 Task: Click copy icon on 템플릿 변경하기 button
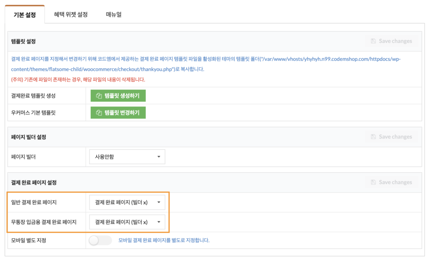tap(99, 112)
